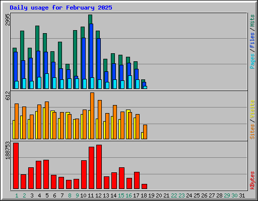The width and height of the screenshot is (258, 201).
Task: Select the day 31 label on the x-axis
Action: 242,195
